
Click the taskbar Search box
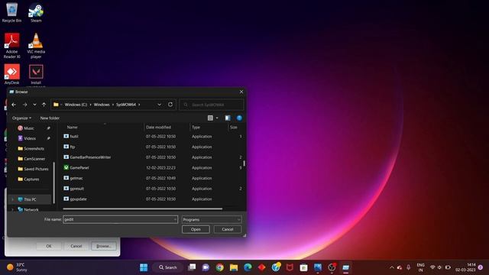[x=168, y=267]
